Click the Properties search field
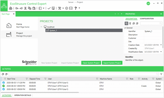The height and width of the screenshot is (98, 164). coord(151,23)
